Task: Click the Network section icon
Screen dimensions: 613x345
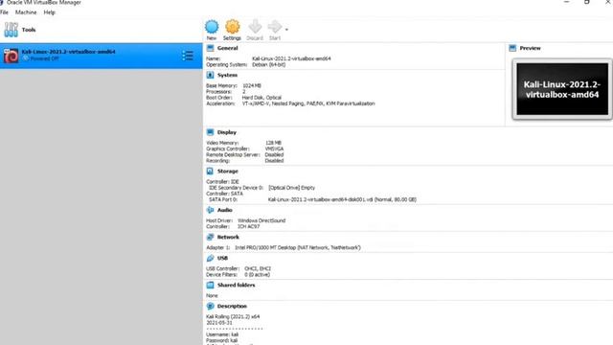Action: 210,237
